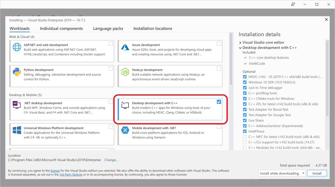Screen dimensions: 335x187
Task: Tick the Python development workload checkbox
Action: 111,69
